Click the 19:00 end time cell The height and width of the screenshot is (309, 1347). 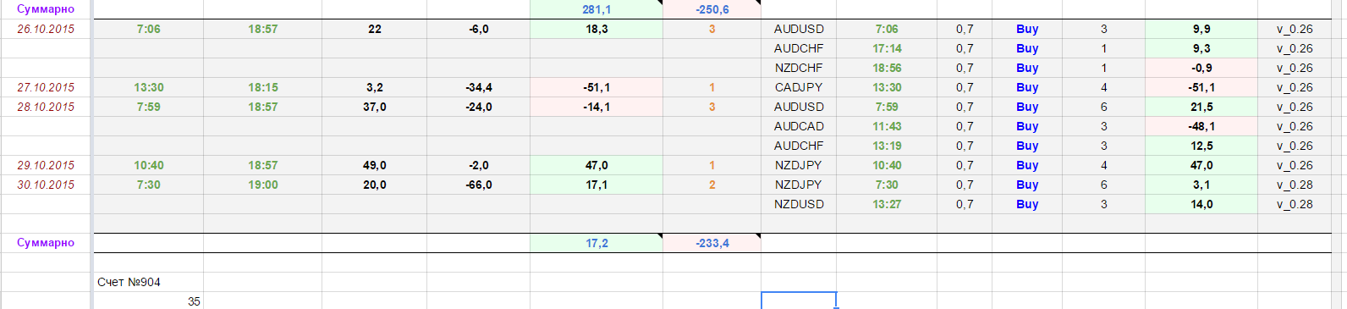pos(263,185)
